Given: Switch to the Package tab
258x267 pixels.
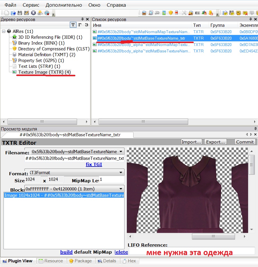Looking at the screenshot, I should (x=80, y=261).
